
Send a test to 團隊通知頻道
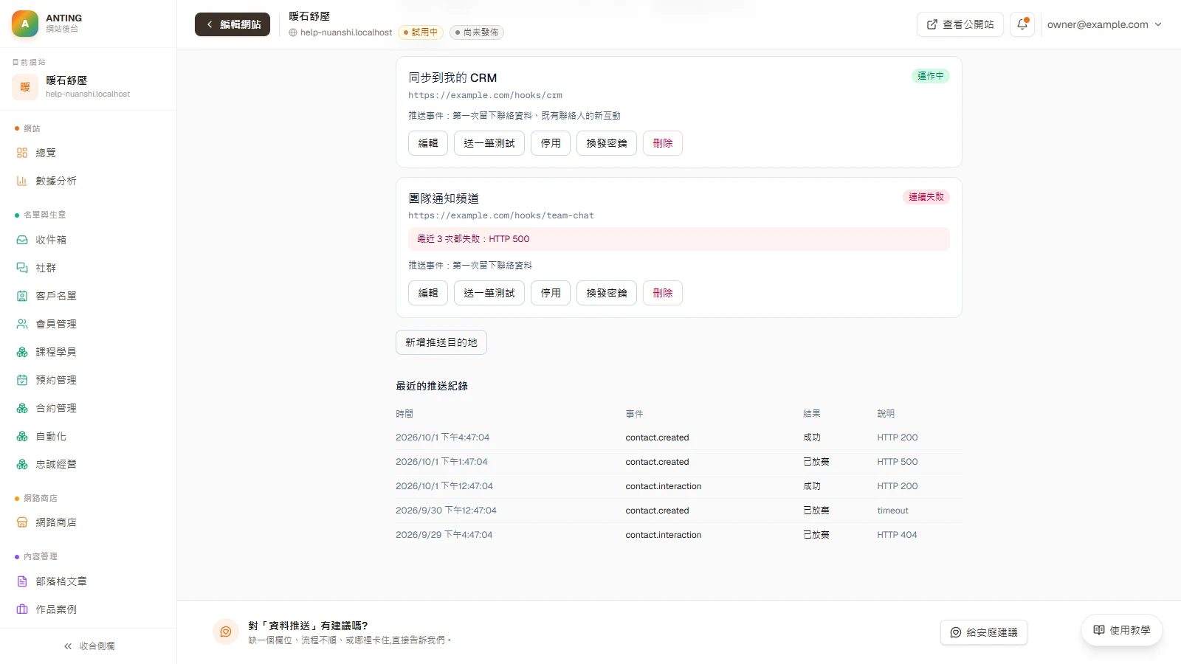pyautogui.click(x=489, y=293)
